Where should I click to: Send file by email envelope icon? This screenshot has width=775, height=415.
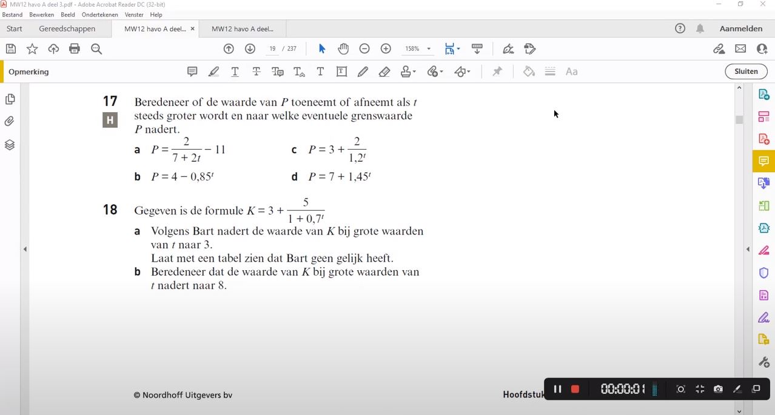(740, 49)
